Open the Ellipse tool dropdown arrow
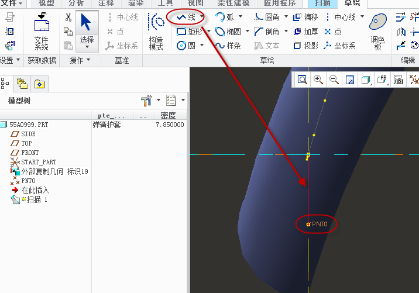Screen dimensions: 419x293 (247, 31)
